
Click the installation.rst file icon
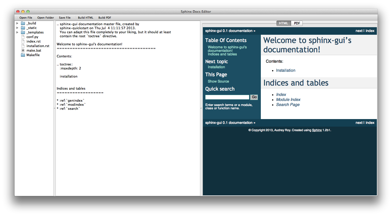tap(23, 46)
